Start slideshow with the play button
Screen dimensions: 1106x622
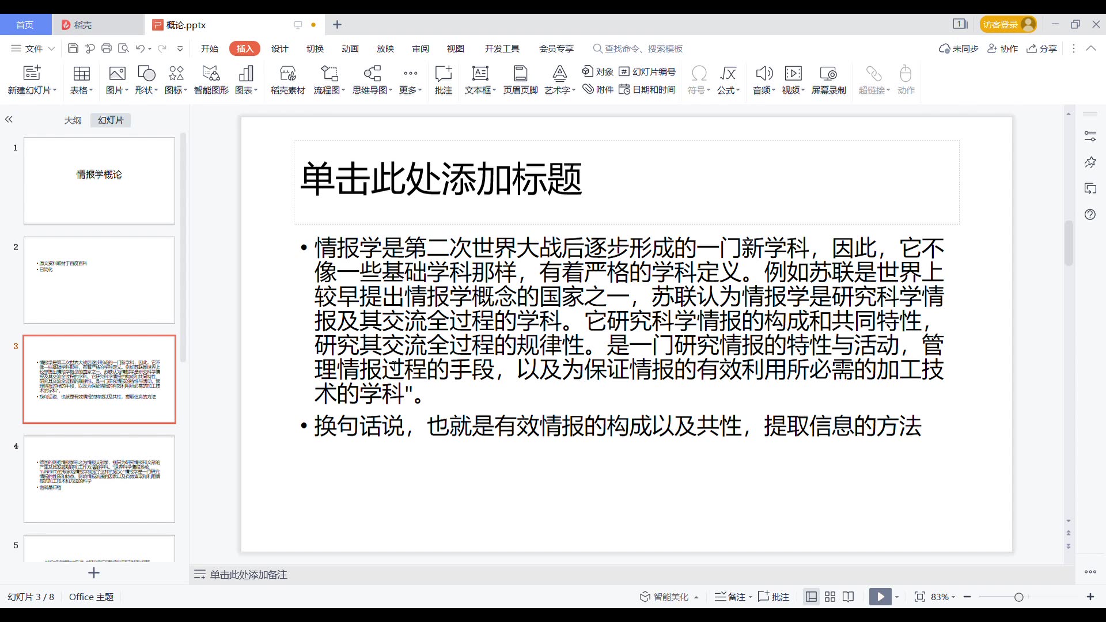click(x=880, y=597)
